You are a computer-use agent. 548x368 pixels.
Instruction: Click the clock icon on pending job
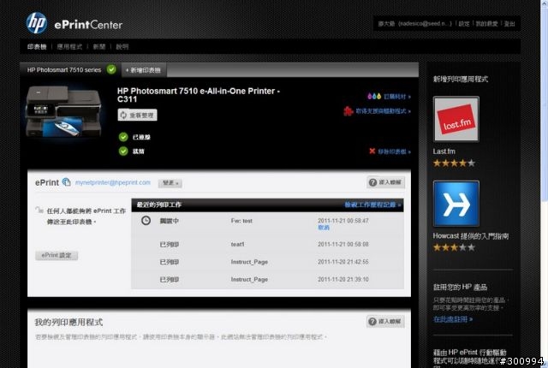tap(146, 221)
